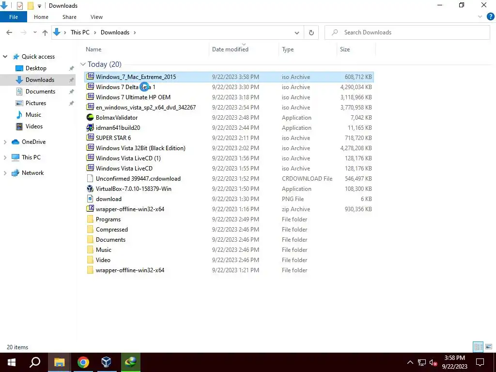Screen dimensions: 496x372
Task: Select Windows Vista 32Bit (Black Edition) icon
Action: [x=90, y=147]
